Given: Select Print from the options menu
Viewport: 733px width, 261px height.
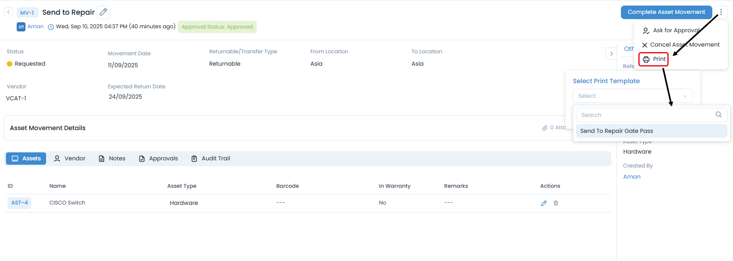Looking at the screenshot, I should click(x=654, y=59).
